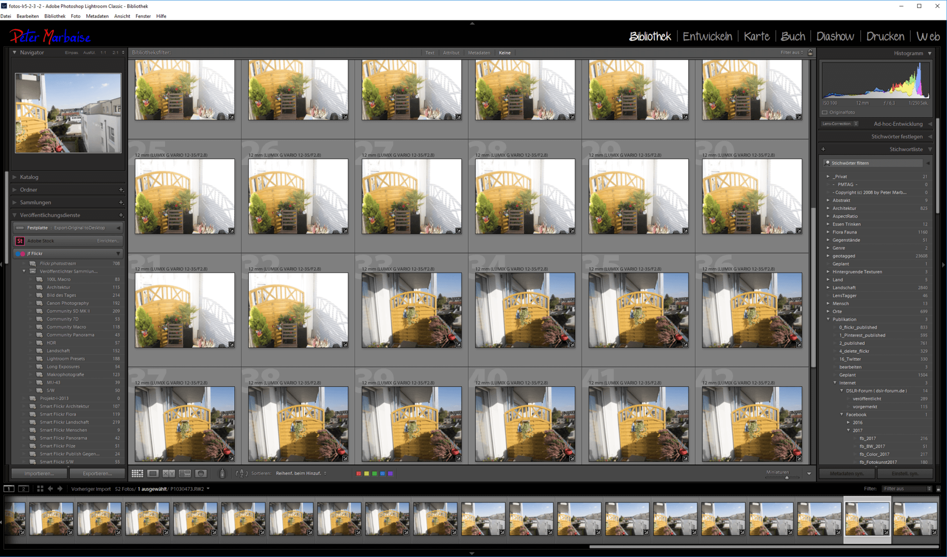Click the Adobe Stock service icon

(x=19, y=240)
